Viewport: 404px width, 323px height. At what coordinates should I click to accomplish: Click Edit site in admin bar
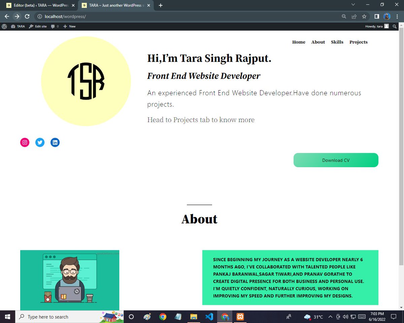[x=38, y=26]
